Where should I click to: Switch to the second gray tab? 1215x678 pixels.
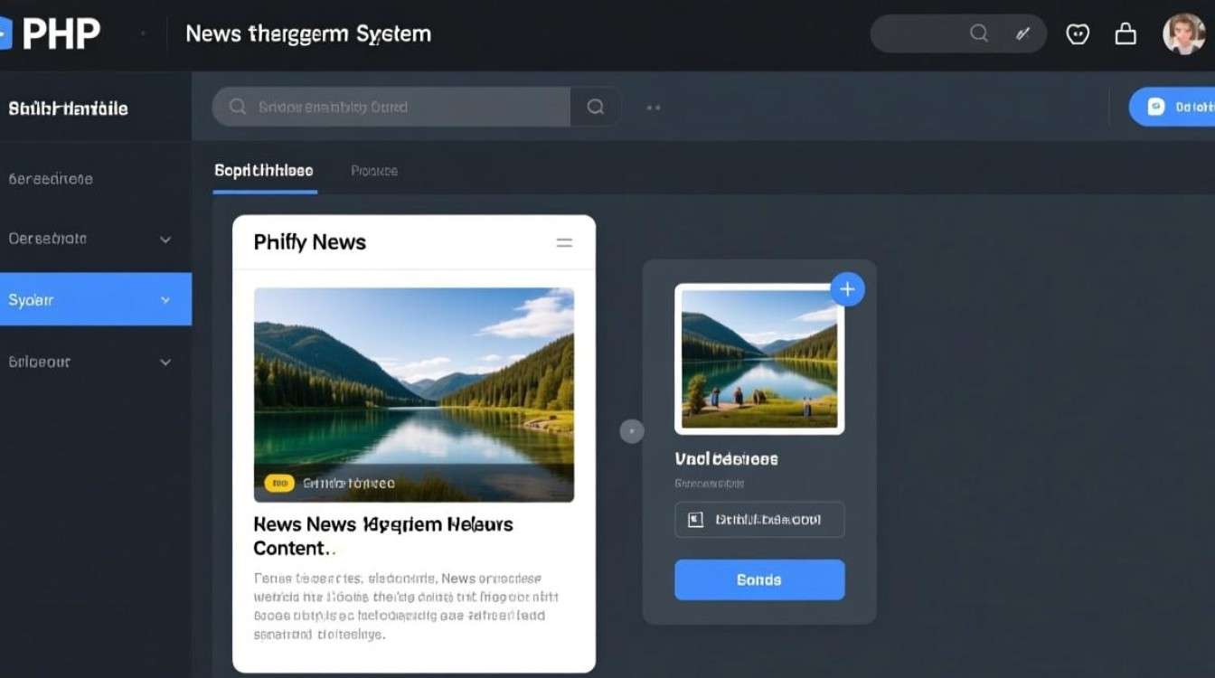pos(373,171)
